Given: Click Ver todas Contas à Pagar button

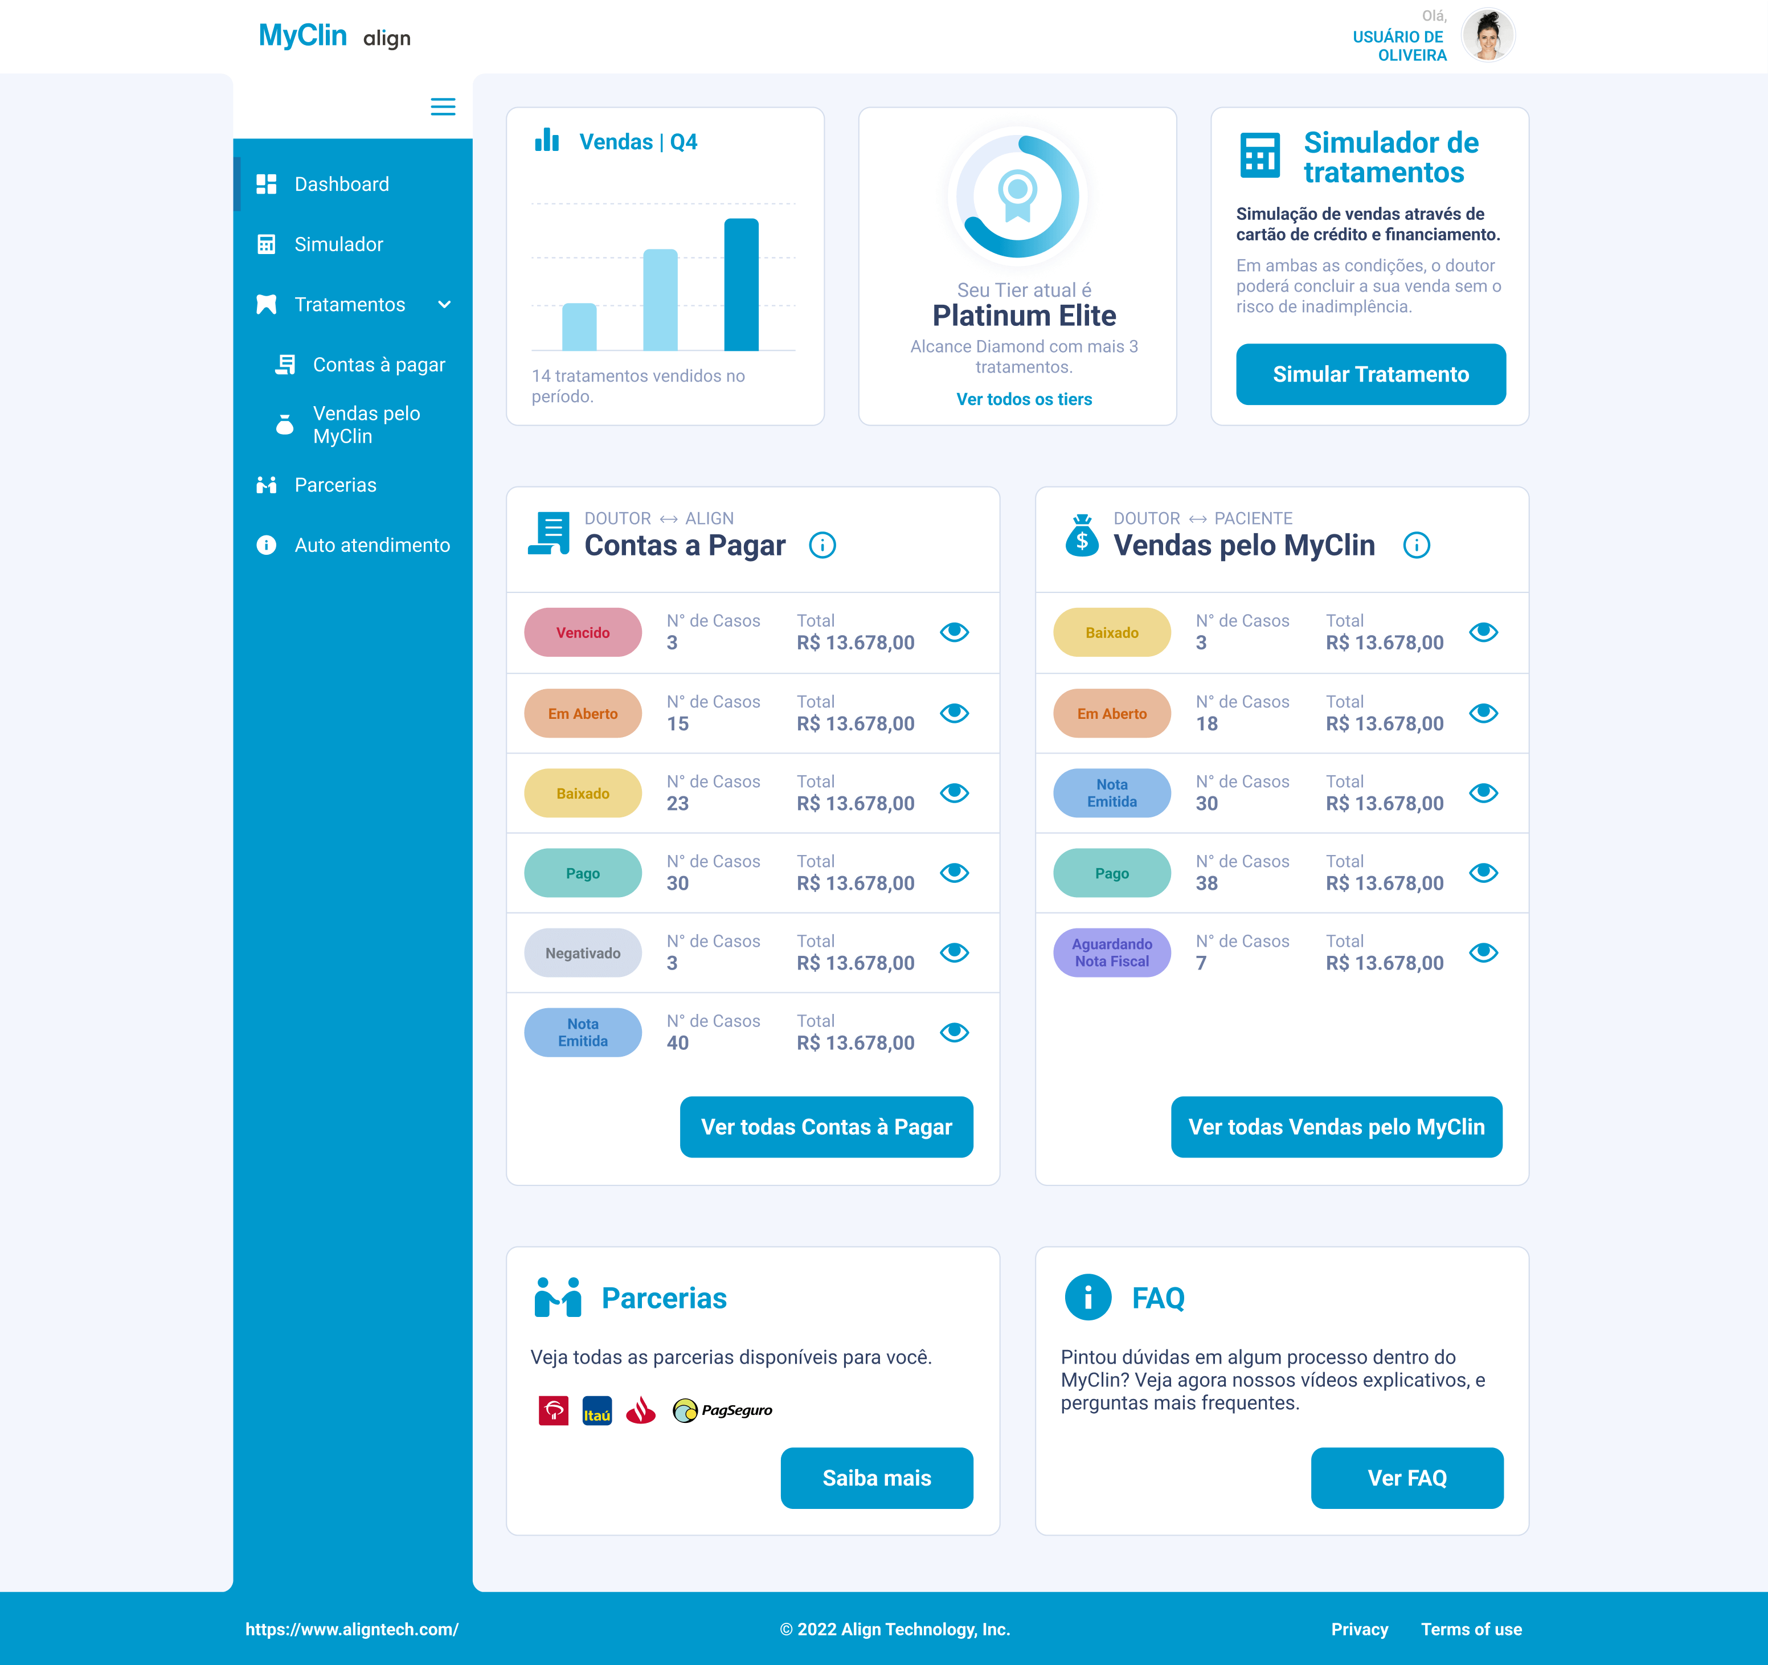Looking at the screenshot, I should 826,1127.
